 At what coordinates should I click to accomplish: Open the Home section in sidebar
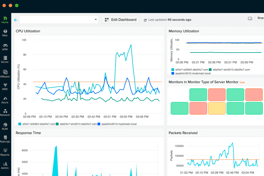(5, 19)
